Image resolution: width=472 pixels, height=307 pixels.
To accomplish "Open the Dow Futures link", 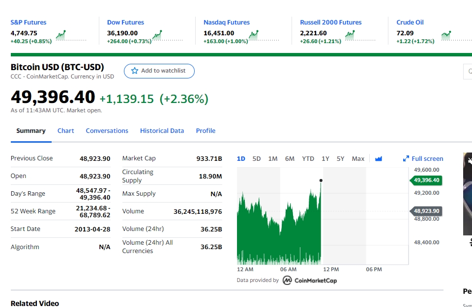I will (125, 22).
